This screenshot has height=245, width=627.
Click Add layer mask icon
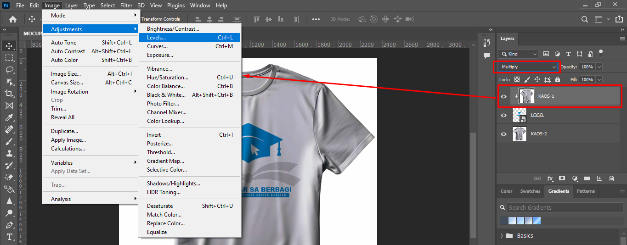[x=562, y=178]
